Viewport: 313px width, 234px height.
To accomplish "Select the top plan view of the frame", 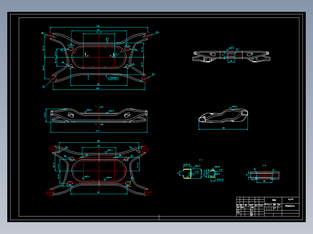I will click(98, 58).
